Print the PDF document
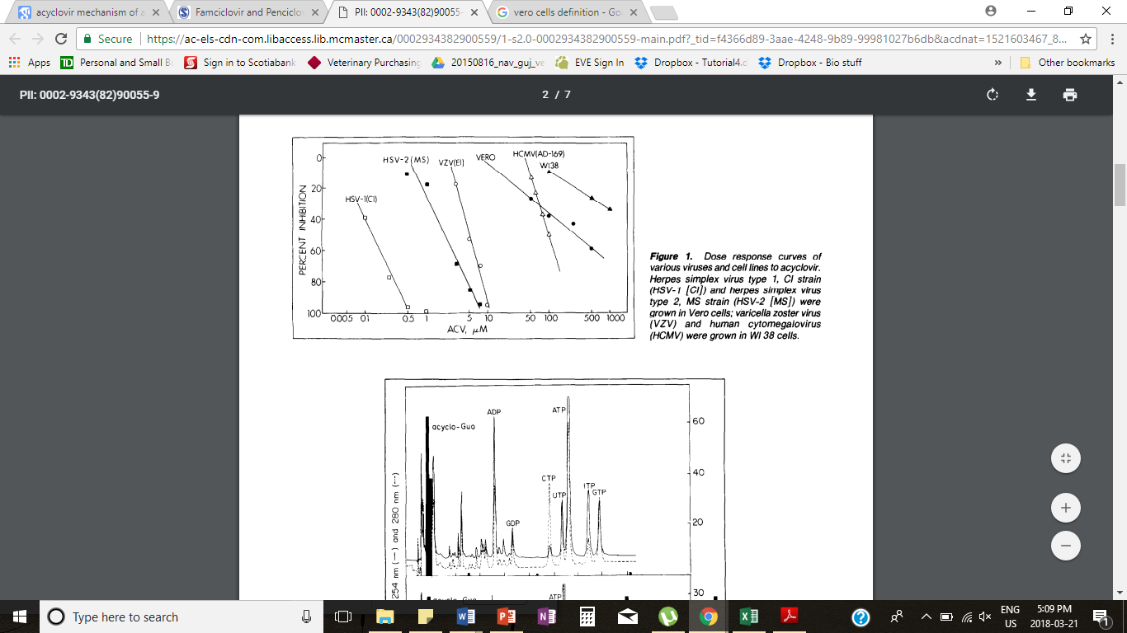 pos(1070,95)
